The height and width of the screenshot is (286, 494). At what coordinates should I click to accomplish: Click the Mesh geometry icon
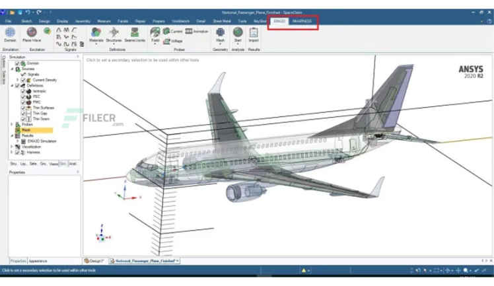[x=220, y=34]
